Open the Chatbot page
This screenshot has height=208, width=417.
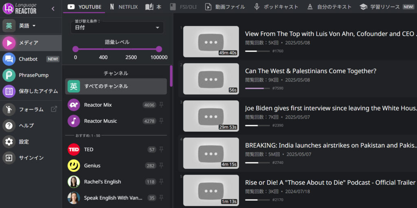tap(31, 59)
